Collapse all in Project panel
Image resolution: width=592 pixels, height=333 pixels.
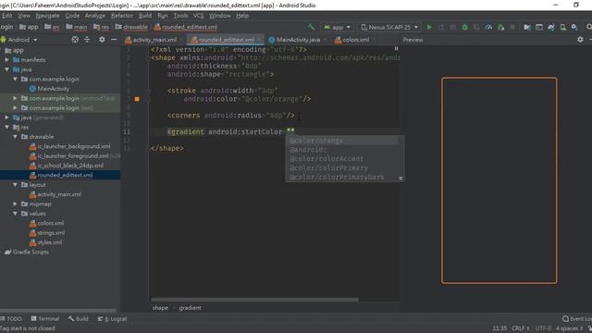(87, 39)
